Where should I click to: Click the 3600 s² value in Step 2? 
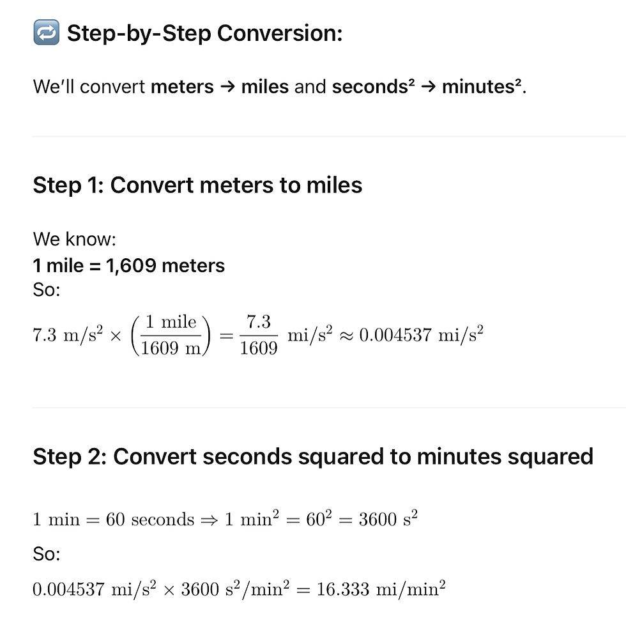coord(388,518)
